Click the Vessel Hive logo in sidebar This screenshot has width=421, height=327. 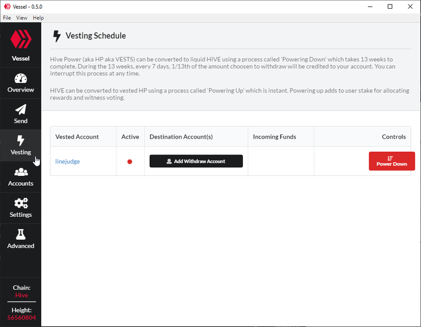(21, 39)
